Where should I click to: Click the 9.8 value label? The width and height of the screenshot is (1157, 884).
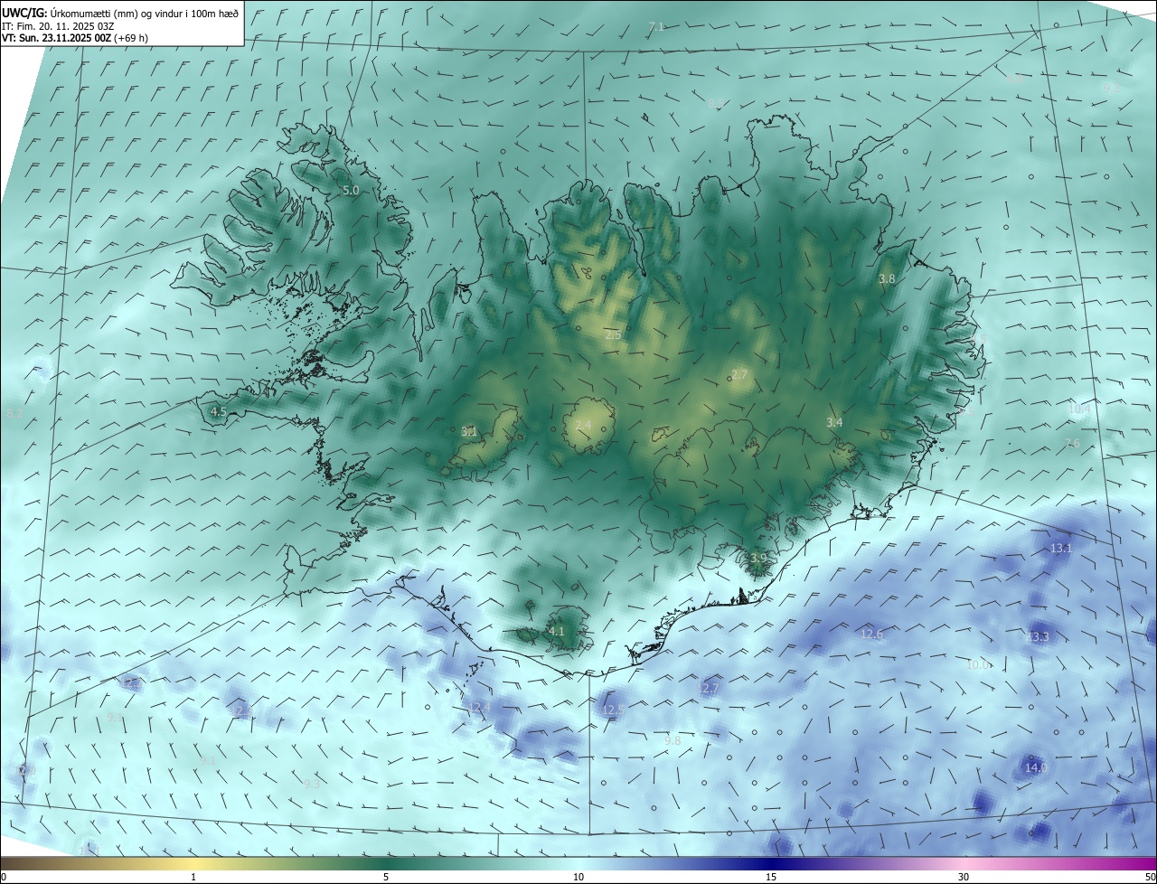(x=673, y=740)
